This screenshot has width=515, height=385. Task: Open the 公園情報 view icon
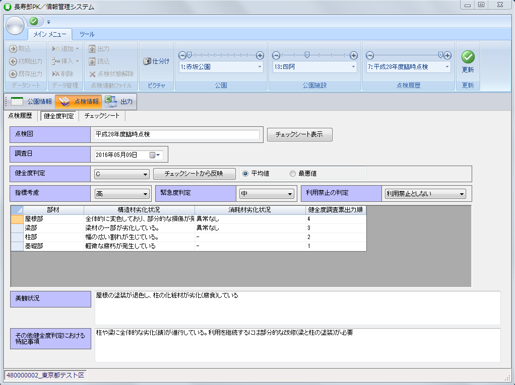click(17, 102)
